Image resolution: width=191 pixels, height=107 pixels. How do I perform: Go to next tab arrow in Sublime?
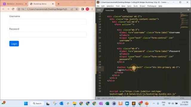(100, 10)
